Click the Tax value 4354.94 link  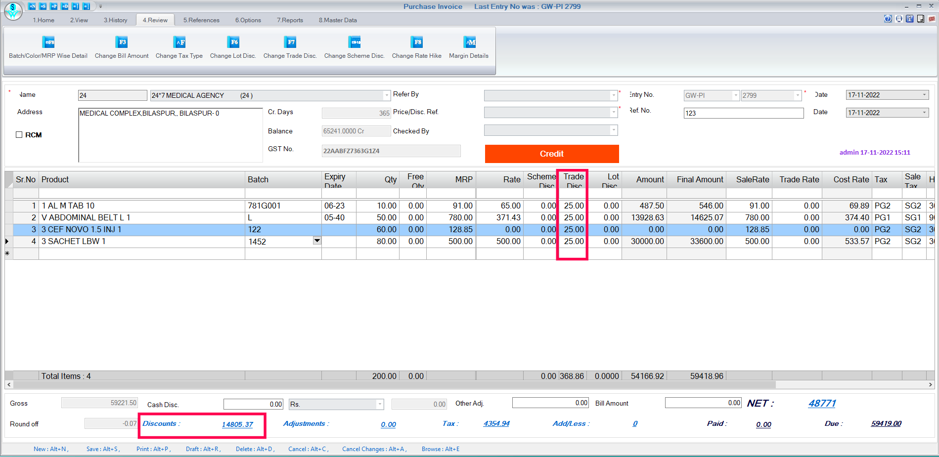(496, 423)
